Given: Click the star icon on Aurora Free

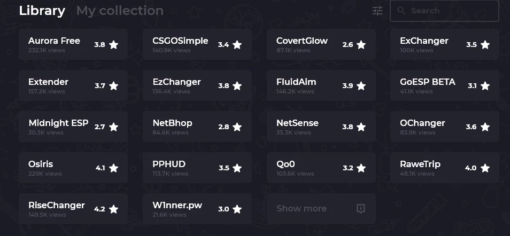Looking at the screenshot, I should point(113,45).
